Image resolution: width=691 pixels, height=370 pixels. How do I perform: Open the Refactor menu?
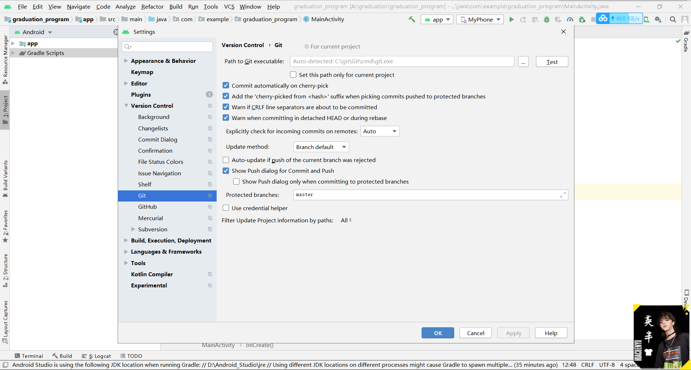coord(152,6)
